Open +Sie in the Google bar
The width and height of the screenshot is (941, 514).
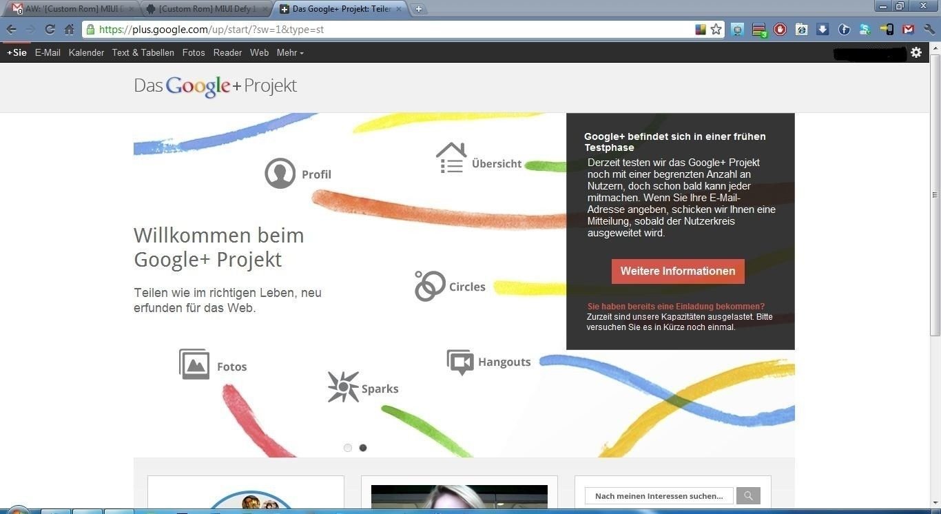pos(17,52)
